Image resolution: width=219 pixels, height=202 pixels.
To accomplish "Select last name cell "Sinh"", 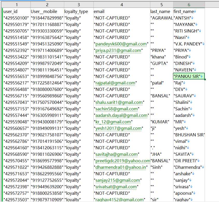I will click(x=162, y=167).
